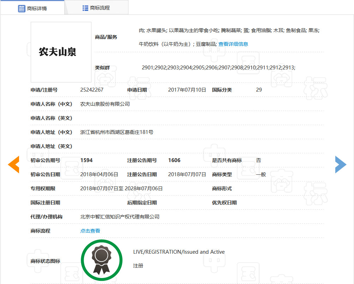
Task: Open the 点击查看 trademark process link
Action: pos(90,231)
